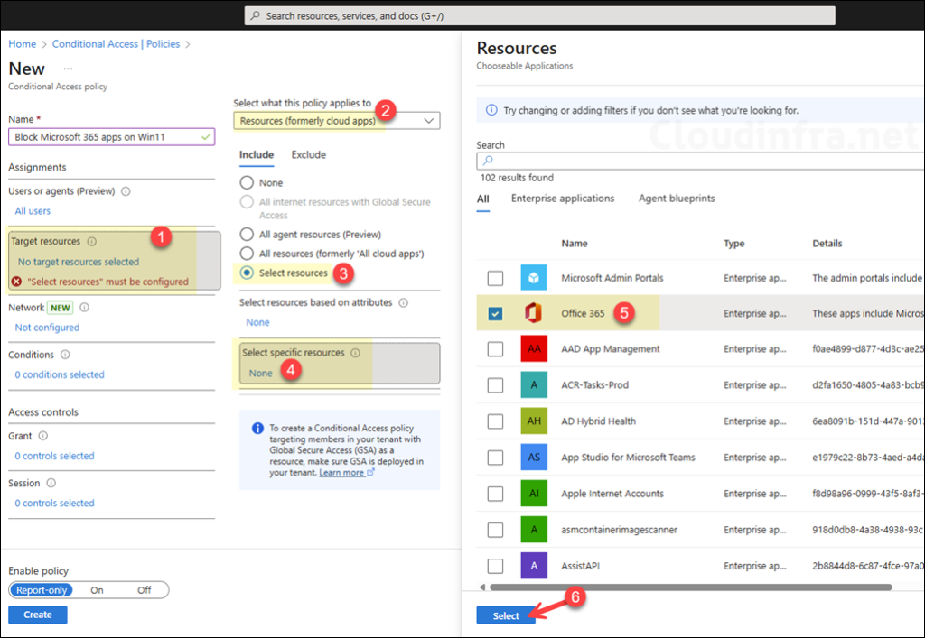The width and height of the screenshot is (925, 638).
Task: Open the ellipsis menu next to New
Action: point(68,69)
